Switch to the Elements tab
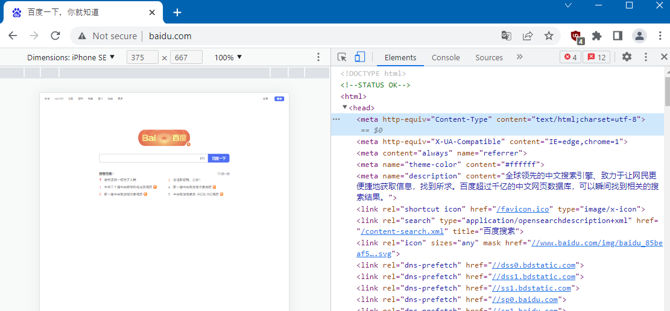The image size is (670, 311). pos(400,58)
